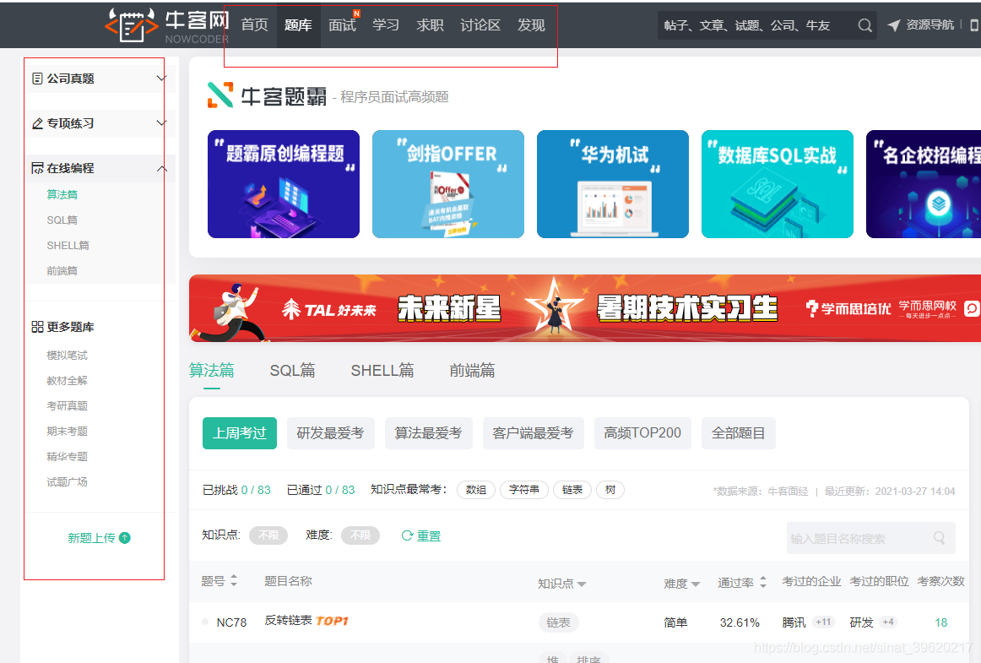Click the Nowcoder logo icon
Image resolution: width=981 pixels, height=663 pixels.
pos(129,25)
